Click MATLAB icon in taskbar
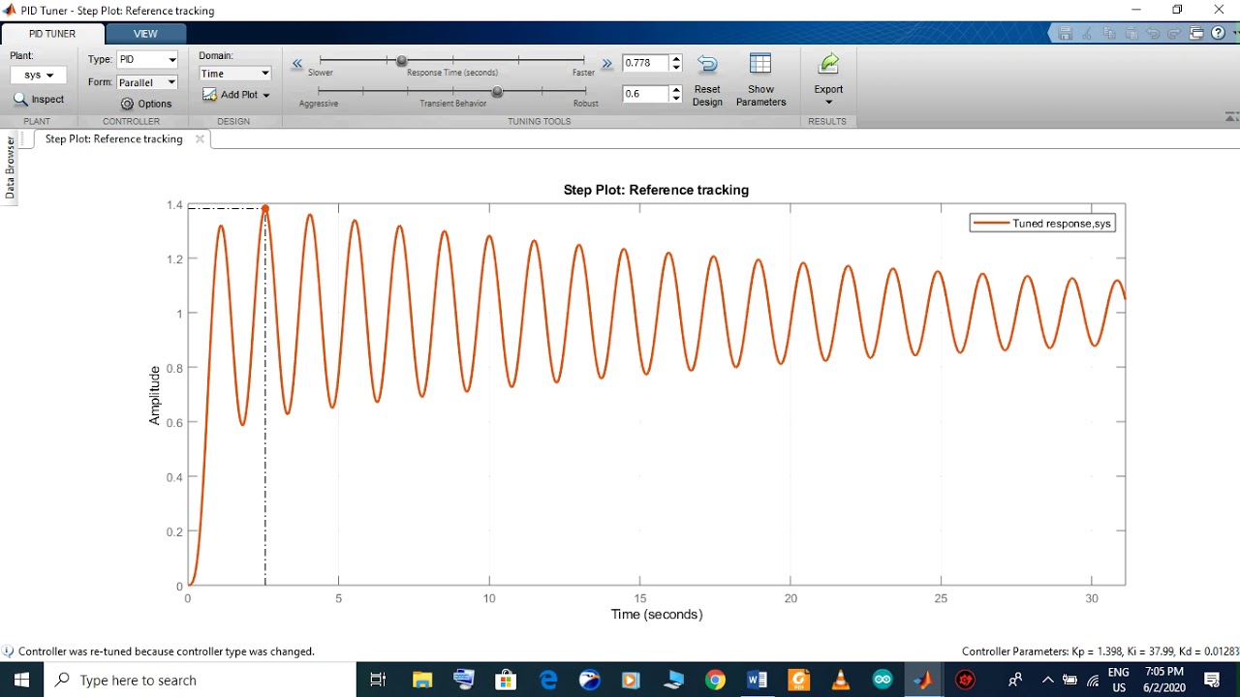The image size is (1240, 697). coord(923,680)
